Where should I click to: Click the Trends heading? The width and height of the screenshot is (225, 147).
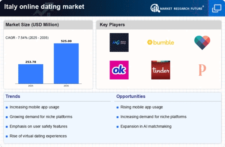pos(13,97)
